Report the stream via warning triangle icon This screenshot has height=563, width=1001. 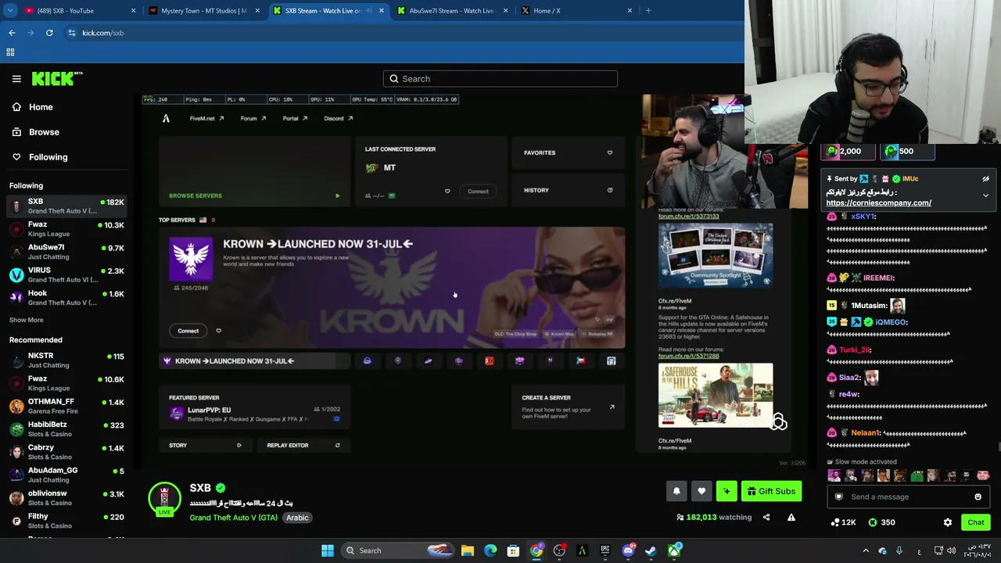click(x=791, y=517)
